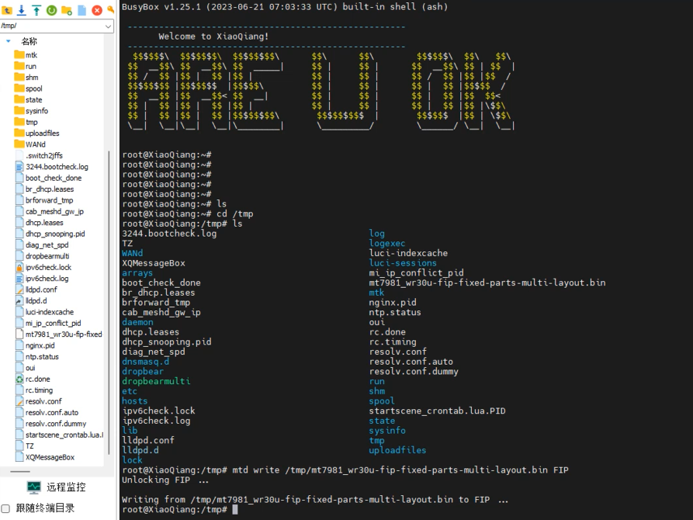The image size is (693, 520).
Task: Select TZ in file list
Action: [x=29, y=445]
